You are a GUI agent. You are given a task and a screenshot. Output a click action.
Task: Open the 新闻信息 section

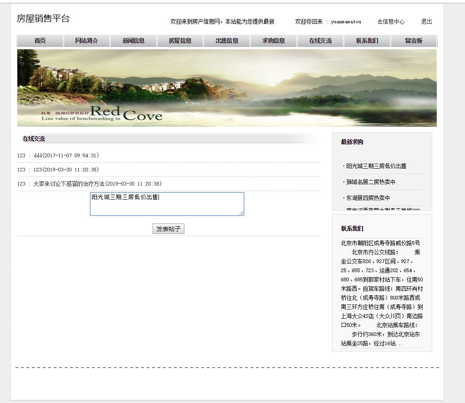tap(133, 41)
